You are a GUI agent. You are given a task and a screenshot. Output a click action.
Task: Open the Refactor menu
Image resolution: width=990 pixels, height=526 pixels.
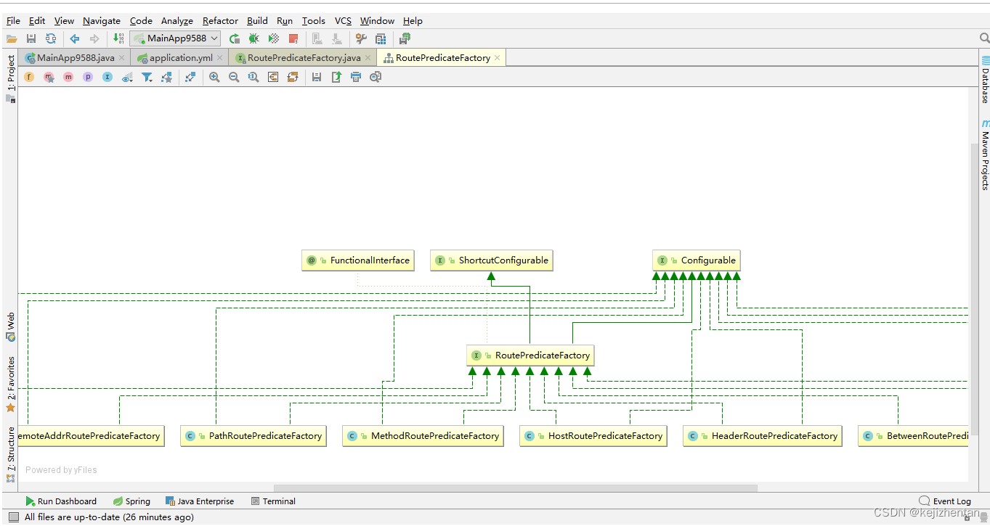click(x=220, y=21)
